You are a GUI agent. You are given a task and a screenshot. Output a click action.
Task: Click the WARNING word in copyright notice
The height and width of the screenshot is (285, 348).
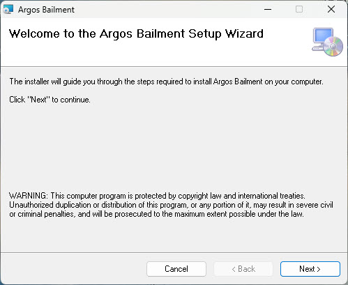(29, 196)
